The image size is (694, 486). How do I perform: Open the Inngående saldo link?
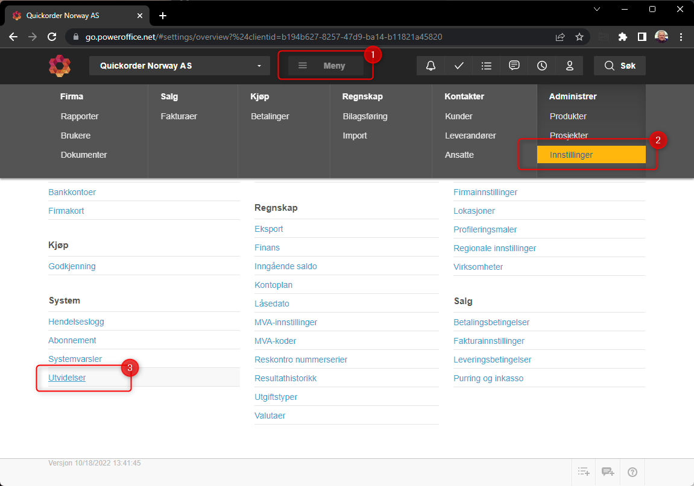coord(285,266)
